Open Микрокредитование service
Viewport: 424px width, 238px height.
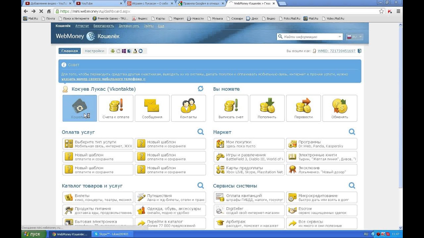point(322,197)
